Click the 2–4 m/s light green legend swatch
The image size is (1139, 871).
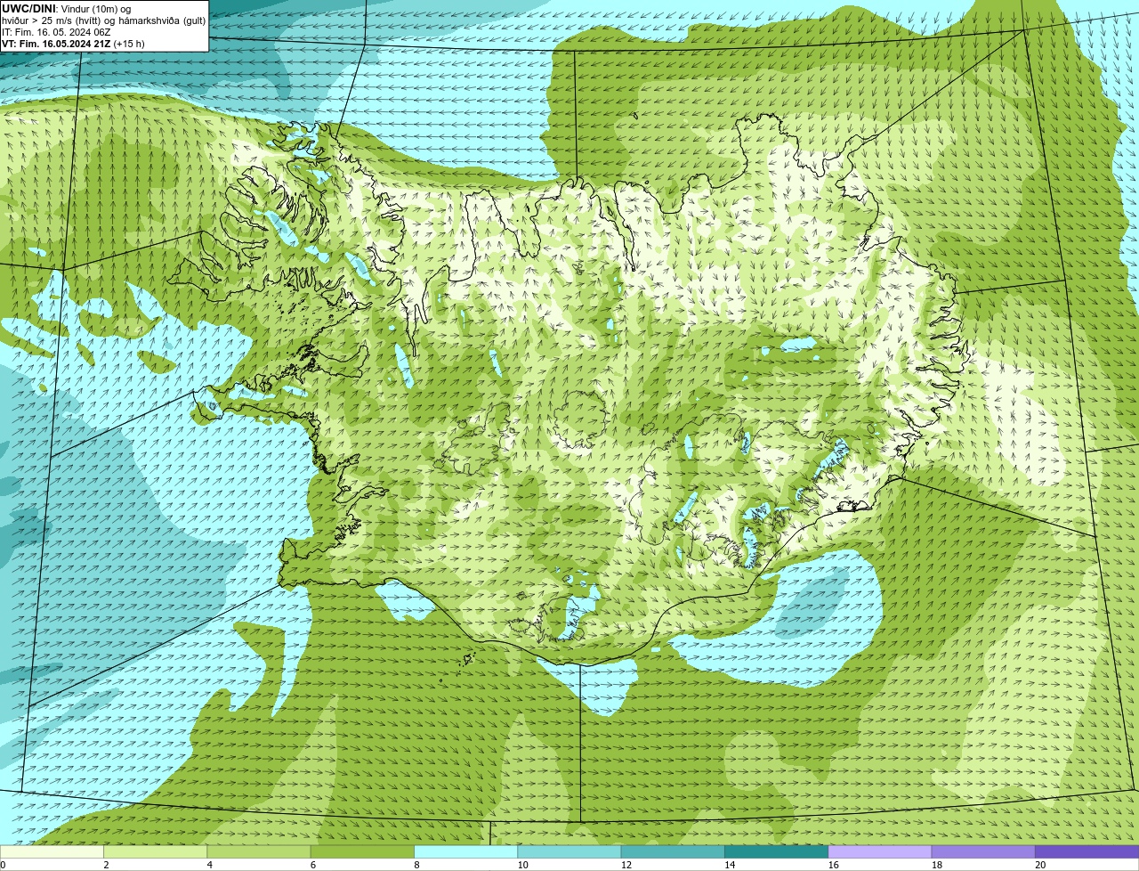click(155, 851)
